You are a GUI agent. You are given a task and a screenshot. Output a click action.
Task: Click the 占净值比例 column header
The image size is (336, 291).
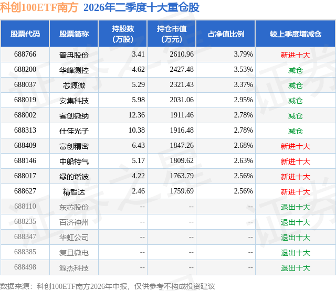pyautogui.click(x=226, y=34)
